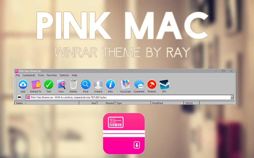
Task: Add a Comment via the speech bubble icon
Action: coord(139,84)
